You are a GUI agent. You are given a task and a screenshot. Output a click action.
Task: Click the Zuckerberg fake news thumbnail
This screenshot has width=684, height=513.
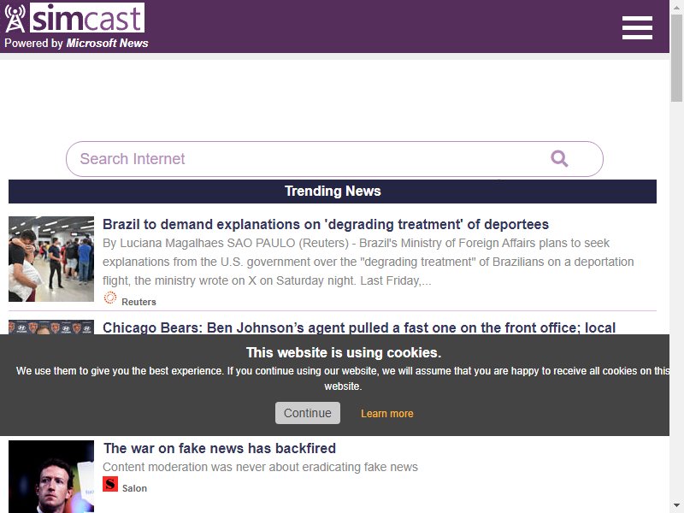click(51, 476)
